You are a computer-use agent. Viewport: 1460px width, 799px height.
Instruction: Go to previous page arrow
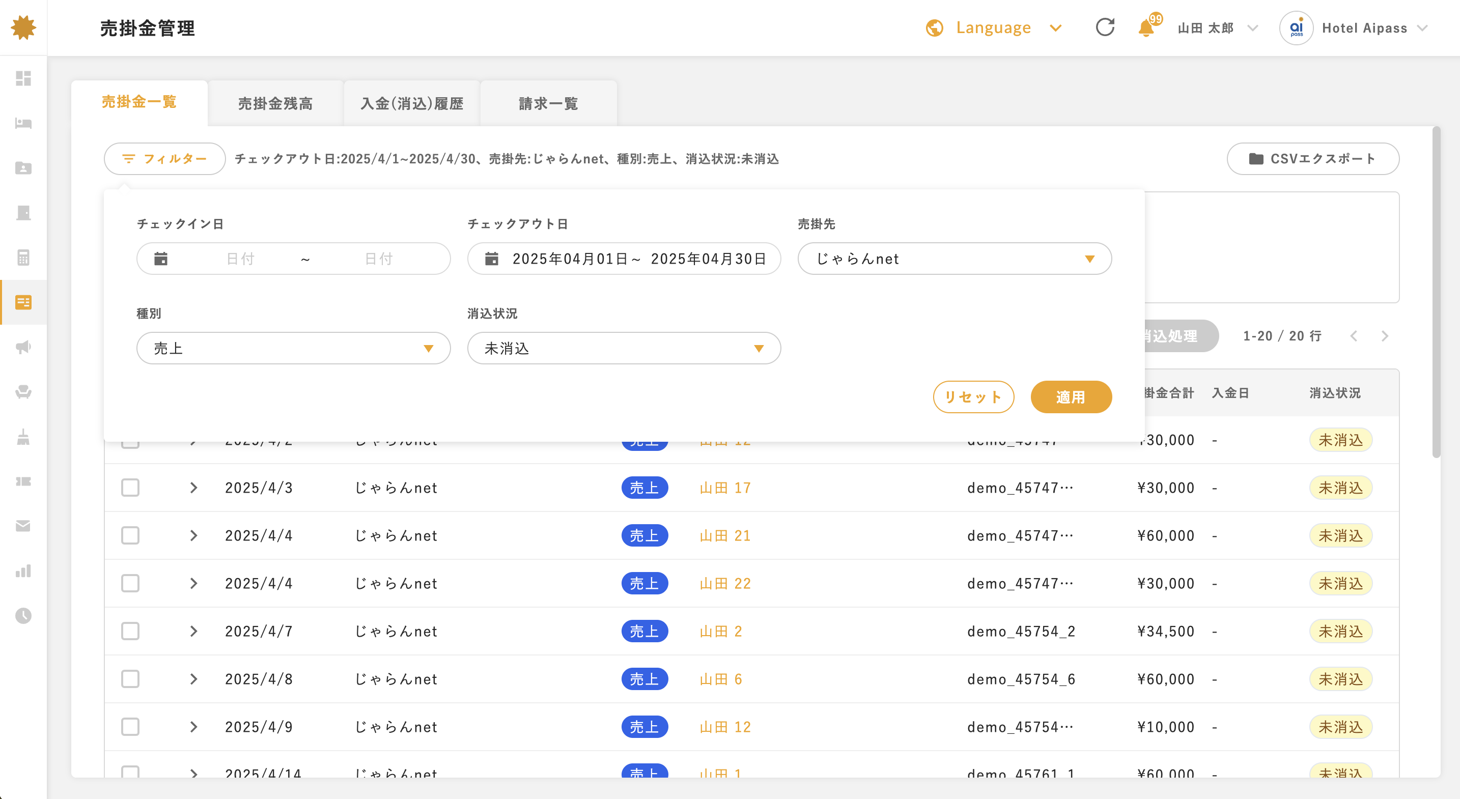tap(1354, 336)
